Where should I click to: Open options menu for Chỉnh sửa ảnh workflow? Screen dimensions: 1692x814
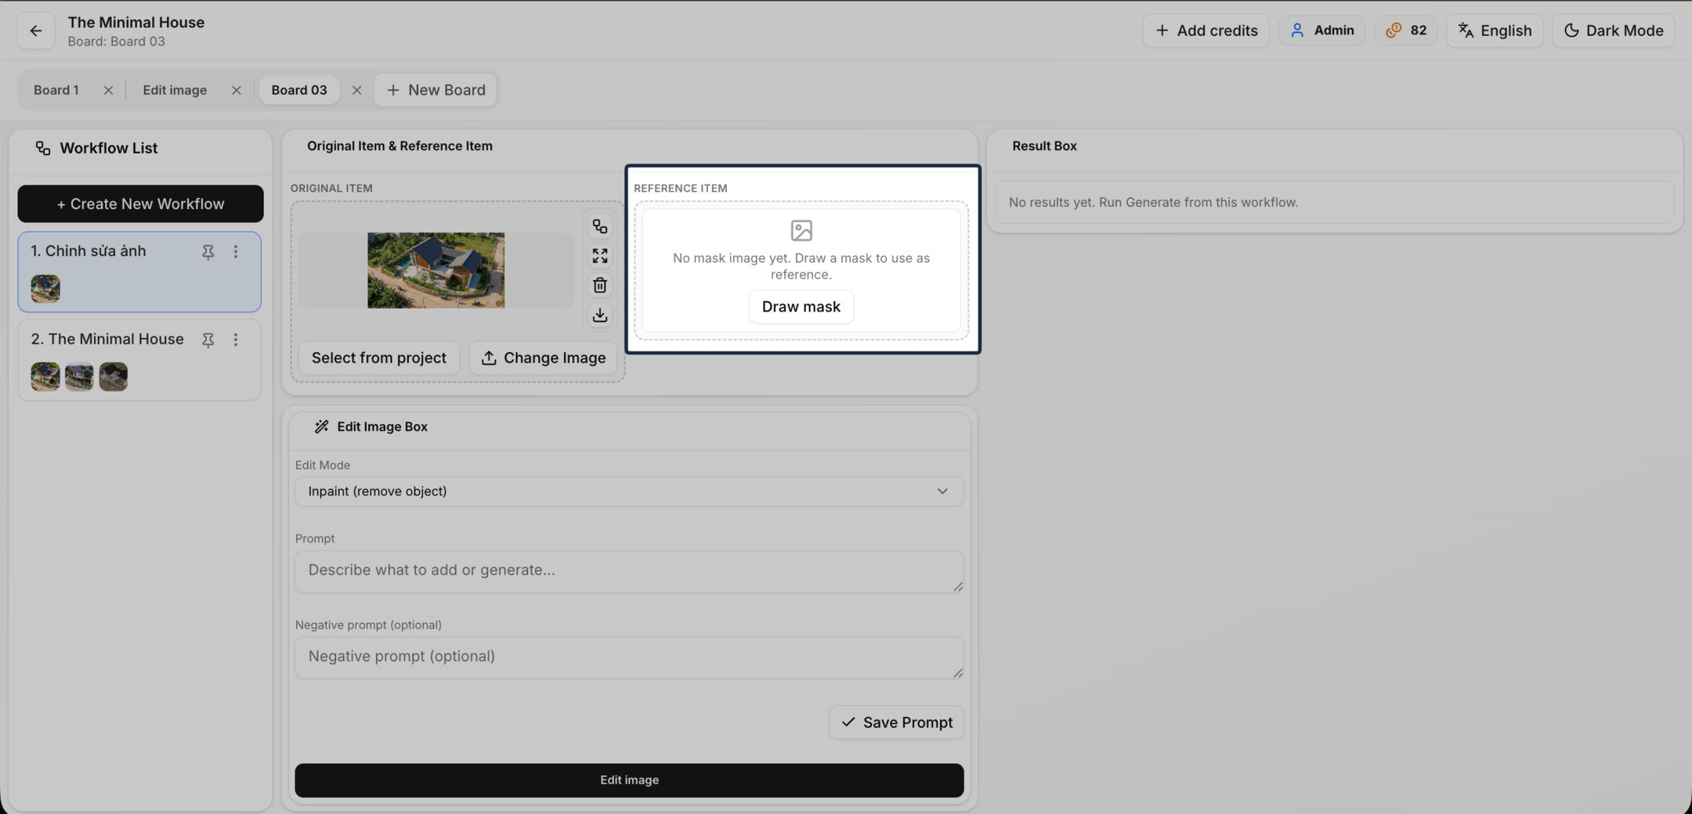tap(236, 252)
